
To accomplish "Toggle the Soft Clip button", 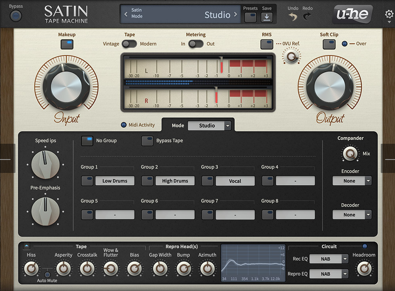I will (x=329, y=44).
